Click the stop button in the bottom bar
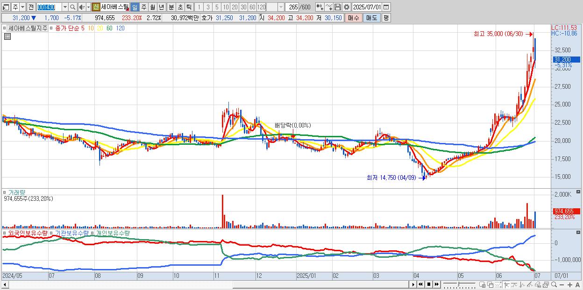Viewport: 583px width, 290px height. click(428, 284)
